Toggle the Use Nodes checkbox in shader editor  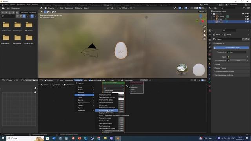point(90,80)
